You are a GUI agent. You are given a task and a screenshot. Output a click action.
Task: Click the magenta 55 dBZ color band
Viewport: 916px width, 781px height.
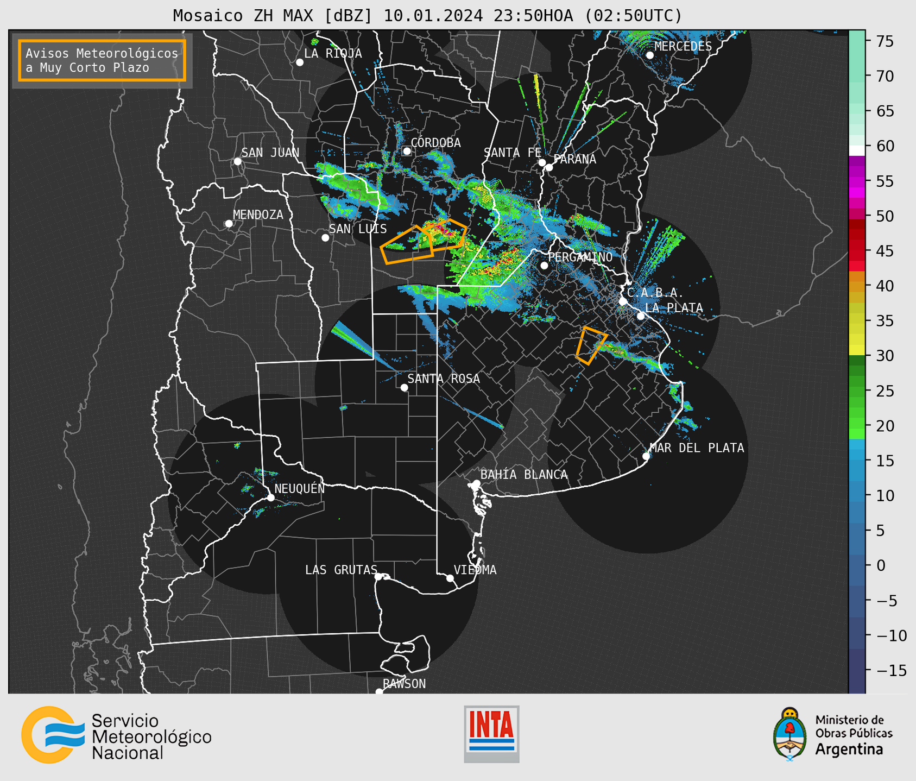pyautogui.click(x=857, y=181)
